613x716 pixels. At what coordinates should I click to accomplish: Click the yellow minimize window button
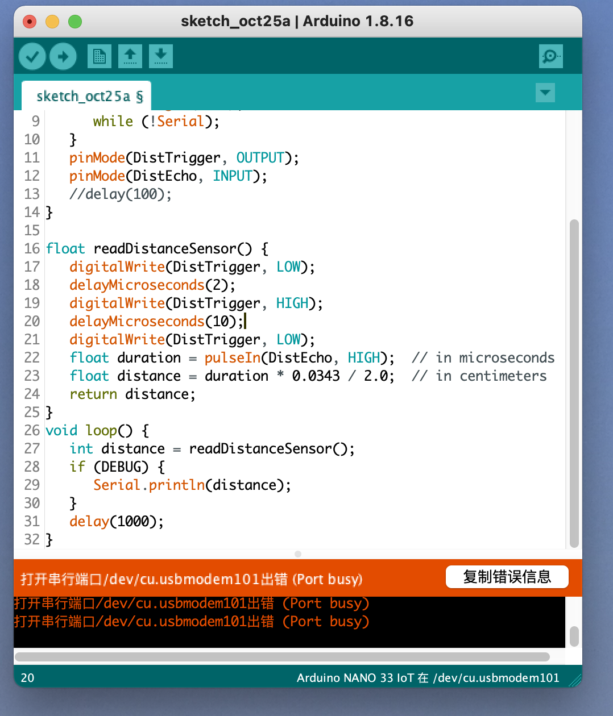52,22
